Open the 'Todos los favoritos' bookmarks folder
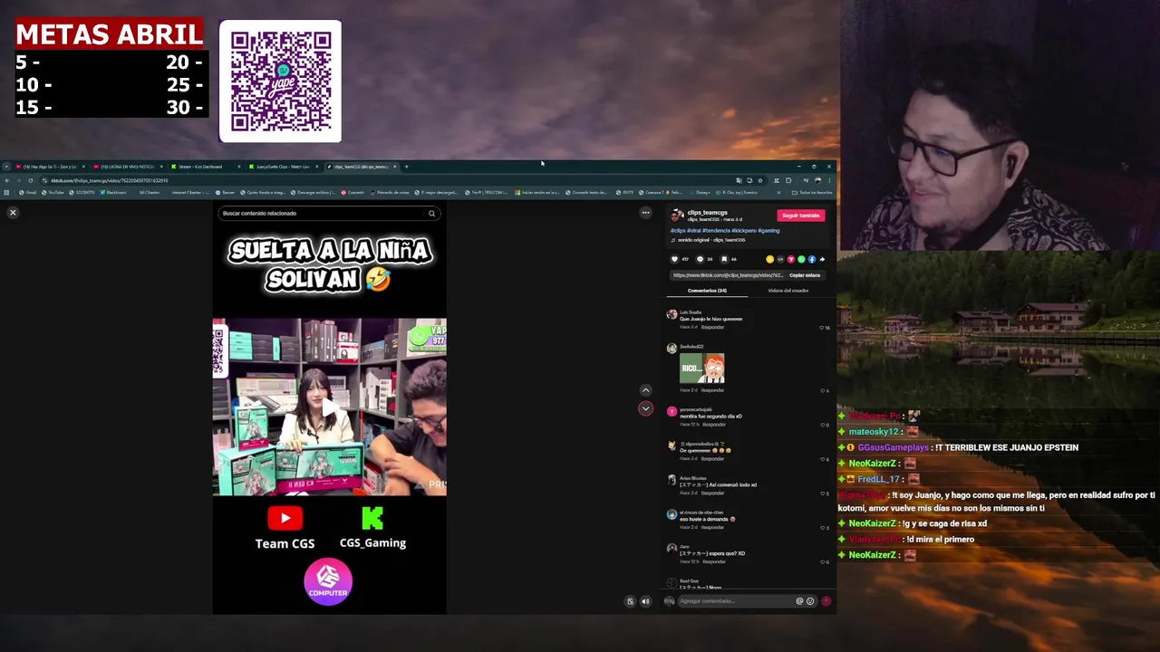The image size is (1160, 652). 812,192
